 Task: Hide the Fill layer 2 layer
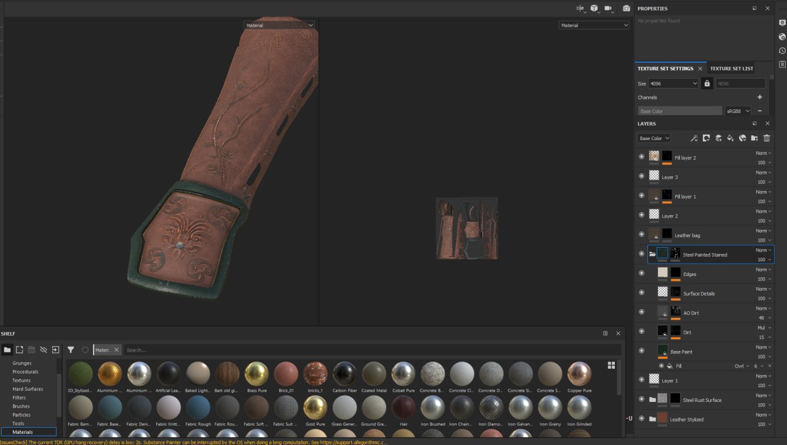(x=641, y=157)
